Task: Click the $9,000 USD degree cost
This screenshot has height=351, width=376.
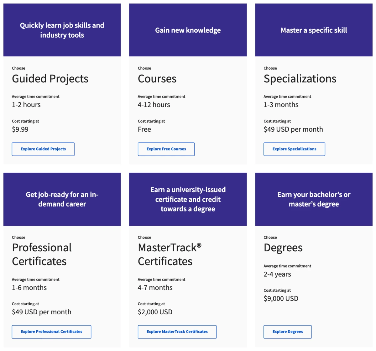Action: point(281,299)
